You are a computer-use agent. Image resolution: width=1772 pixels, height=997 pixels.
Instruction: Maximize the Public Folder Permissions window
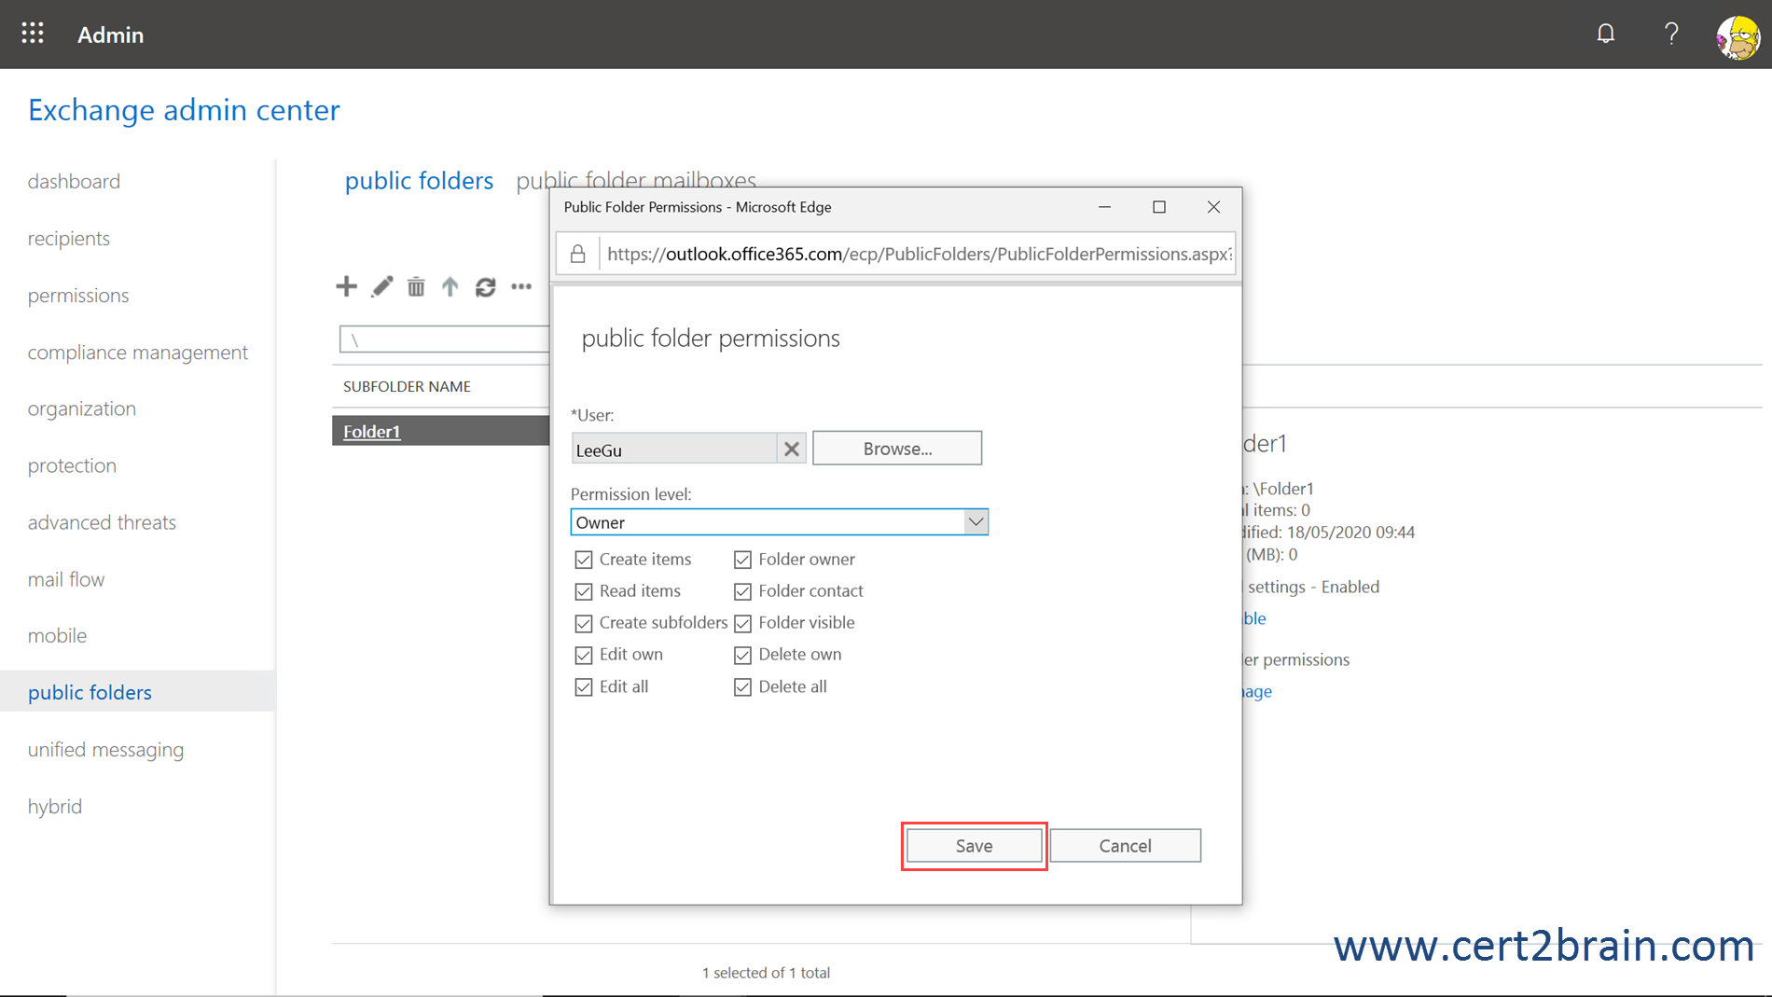pyautogui.click(x=1159, y=207)
